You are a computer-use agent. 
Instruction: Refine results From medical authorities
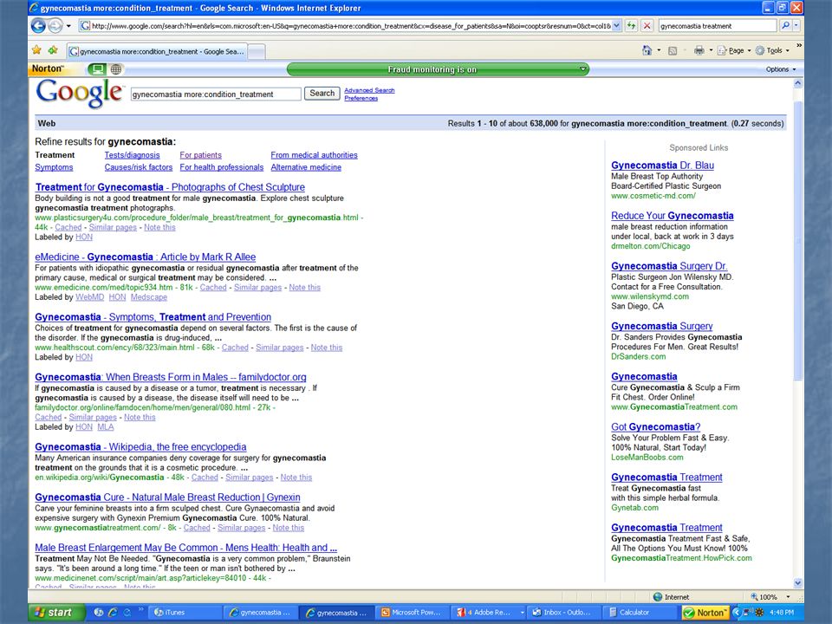pos(314,155)
